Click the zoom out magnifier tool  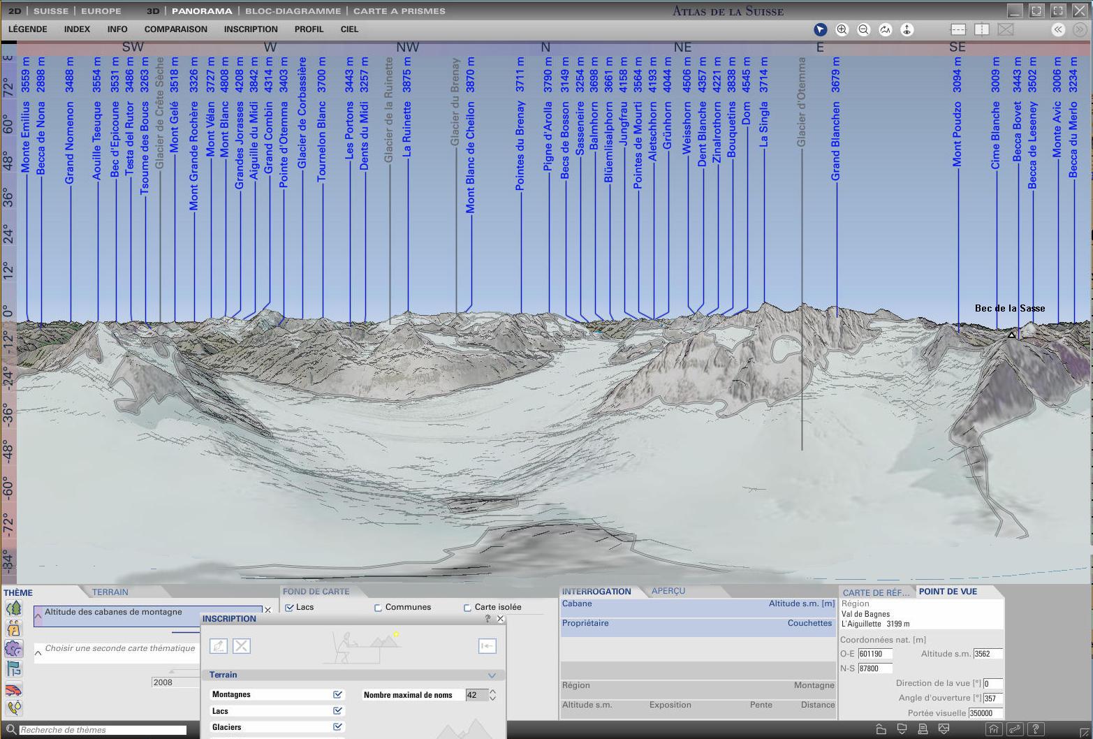(863, 29)
